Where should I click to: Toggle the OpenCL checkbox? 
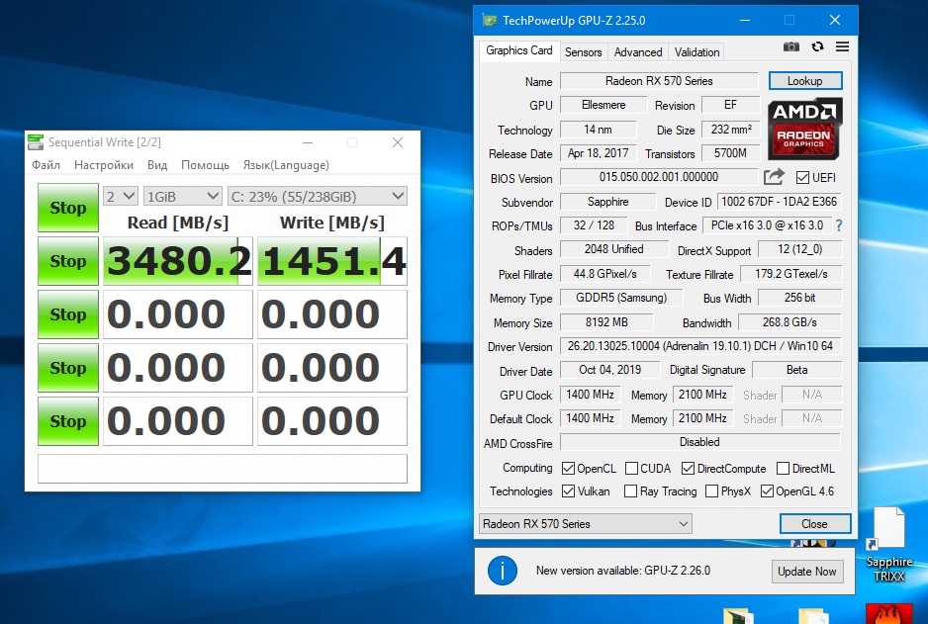coord(568,469)
